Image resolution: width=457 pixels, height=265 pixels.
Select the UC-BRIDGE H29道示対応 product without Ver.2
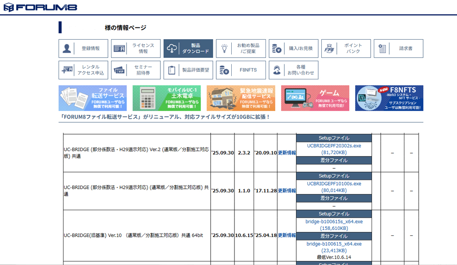136,191
